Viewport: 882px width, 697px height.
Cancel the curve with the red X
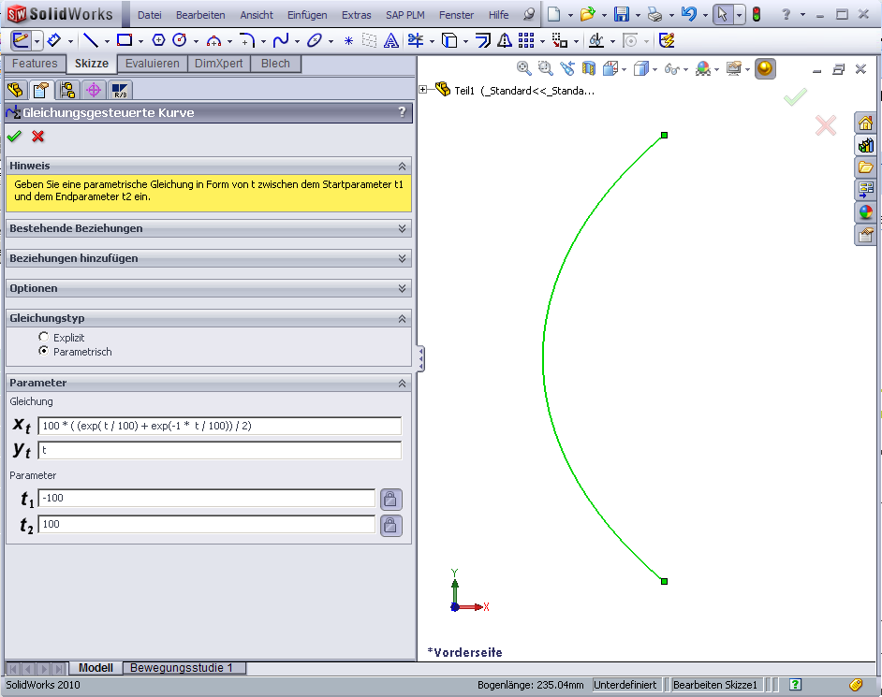coord(38,137)
